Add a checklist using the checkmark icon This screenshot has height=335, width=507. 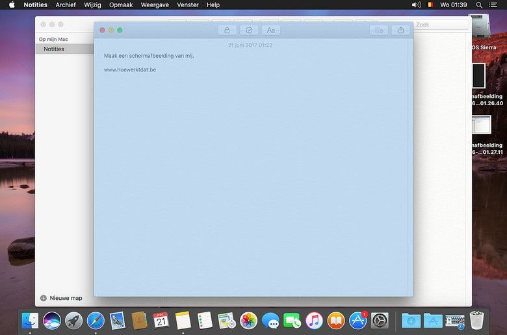(x=249, y=31)
